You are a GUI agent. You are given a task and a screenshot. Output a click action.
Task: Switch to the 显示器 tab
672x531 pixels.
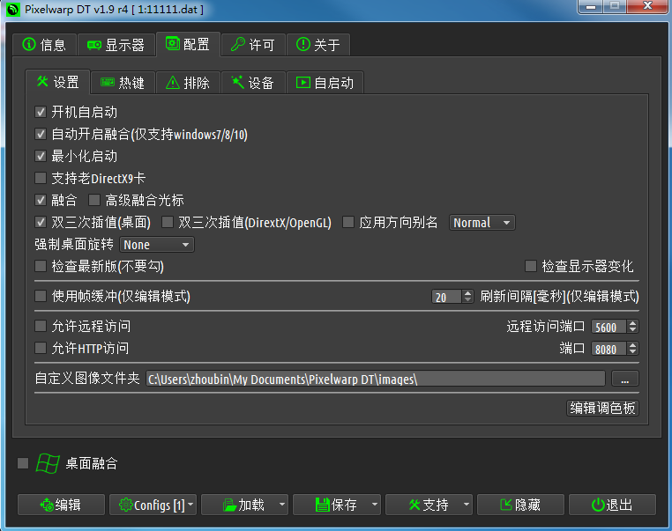(x=116, y=45)
